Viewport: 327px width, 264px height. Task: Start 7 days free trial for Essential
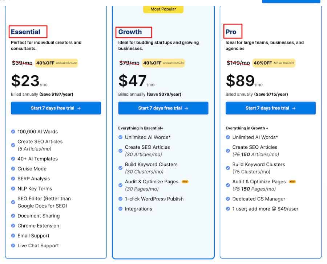click(56, 108)
